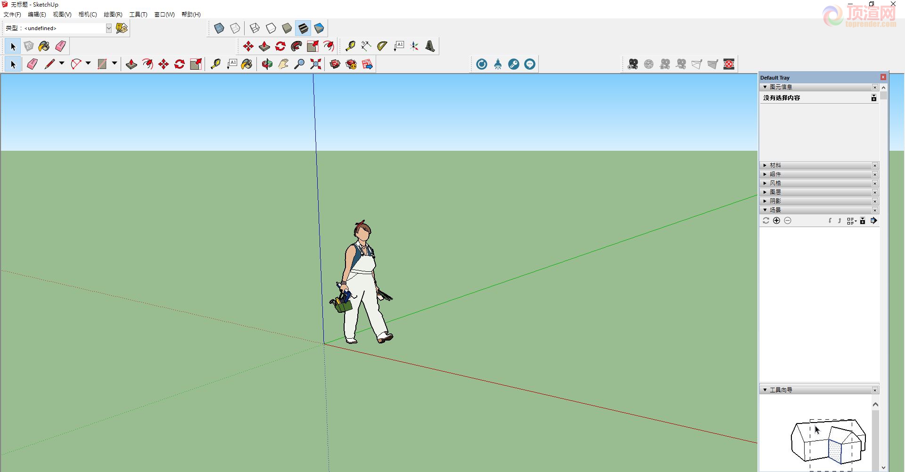
Task: Open the 视图(V) menu
Action: point(62,15)
